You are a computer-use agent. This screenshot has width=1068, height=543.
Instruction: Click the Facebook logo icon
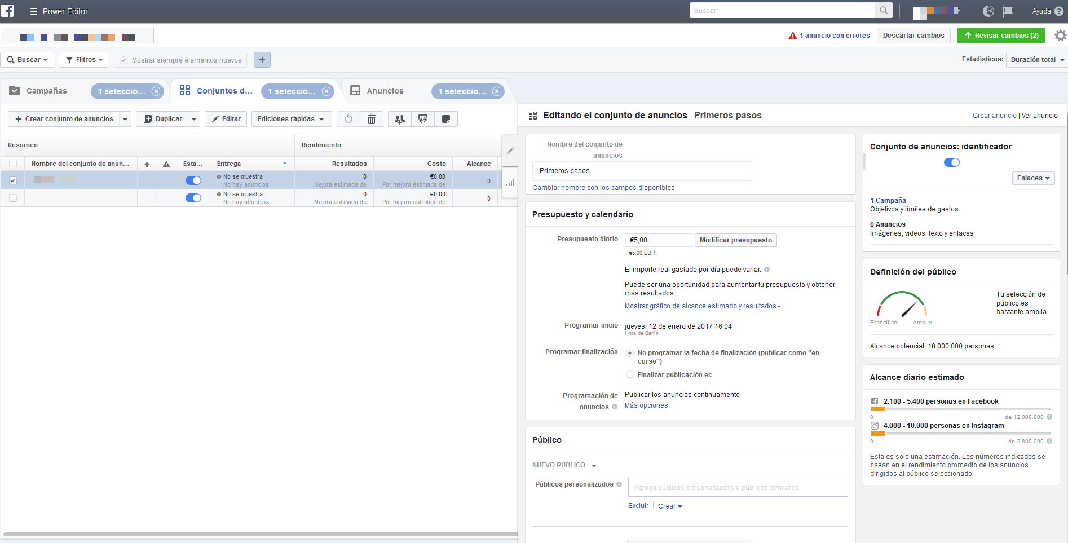pos(7,11)
